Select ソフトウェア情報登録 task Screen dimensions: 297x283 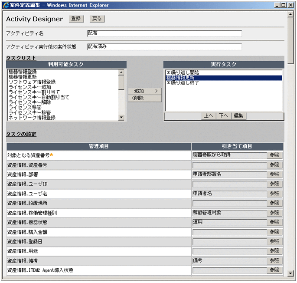coord(32,82)
